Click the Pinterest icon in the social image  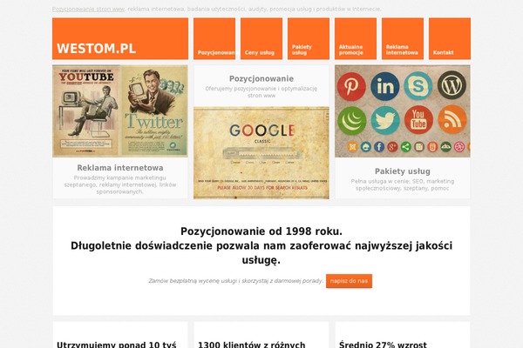351,87
